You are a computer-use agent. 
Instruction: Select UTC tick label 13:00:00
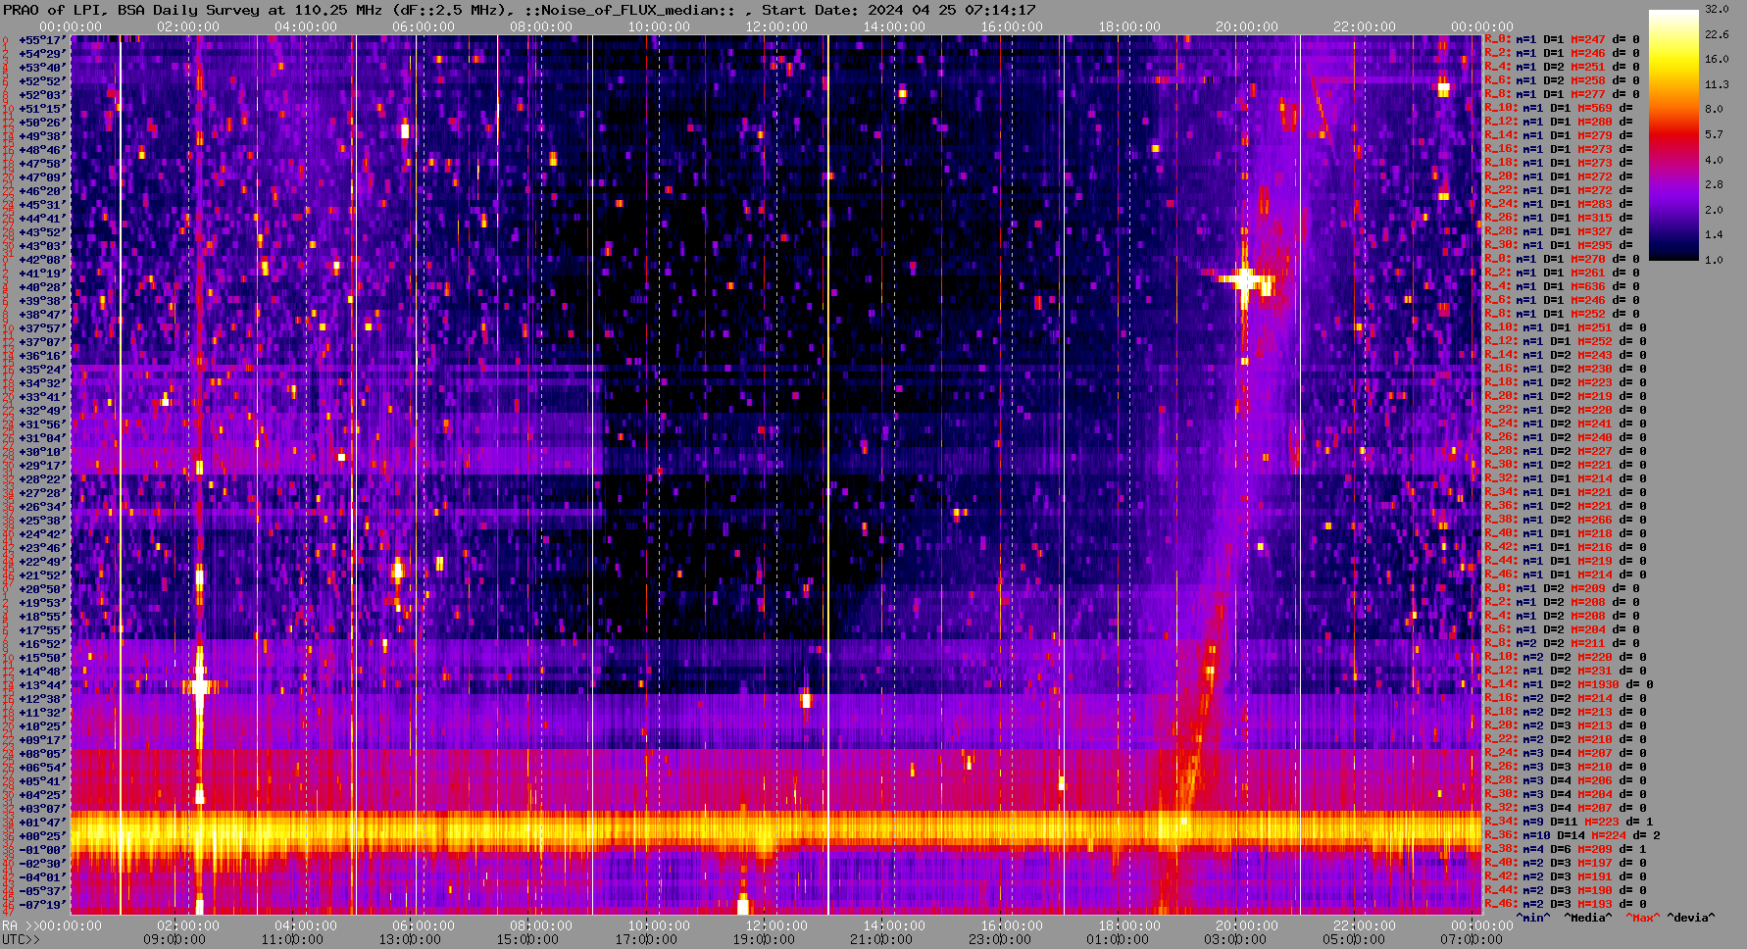410,939
